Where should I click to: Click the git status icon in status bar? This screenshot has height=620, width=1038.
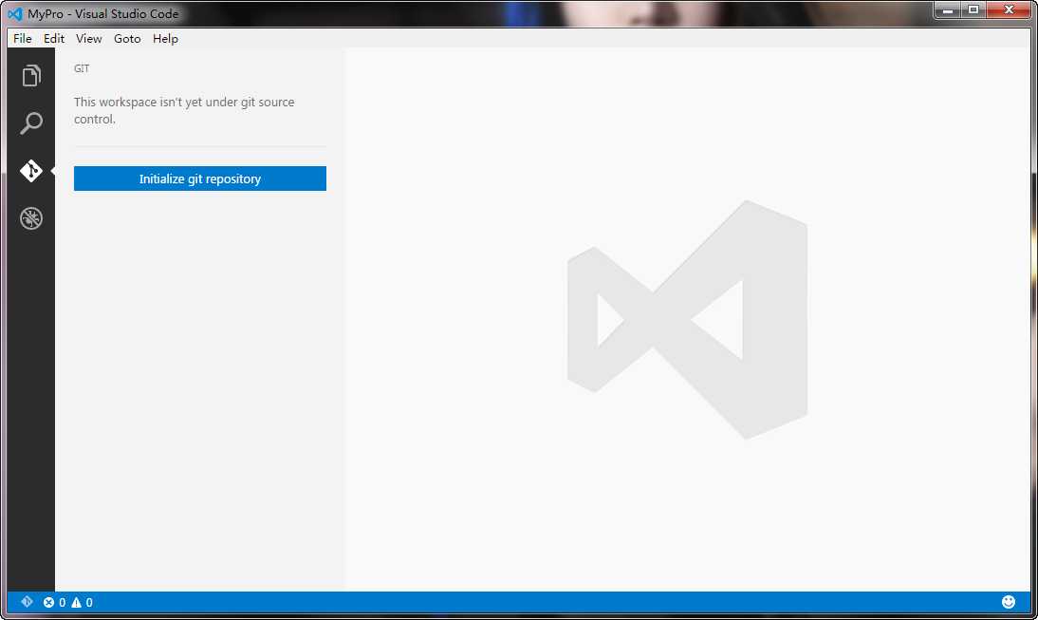[28, 601]
